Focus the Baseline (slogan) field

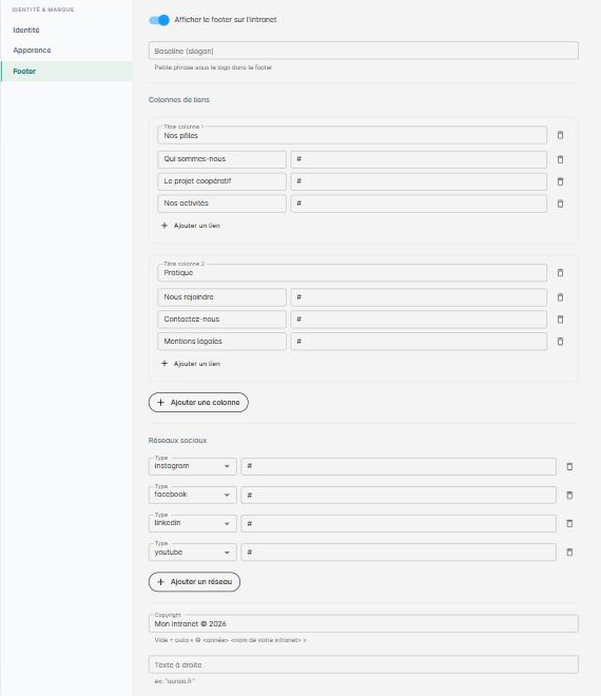[363, 51]
